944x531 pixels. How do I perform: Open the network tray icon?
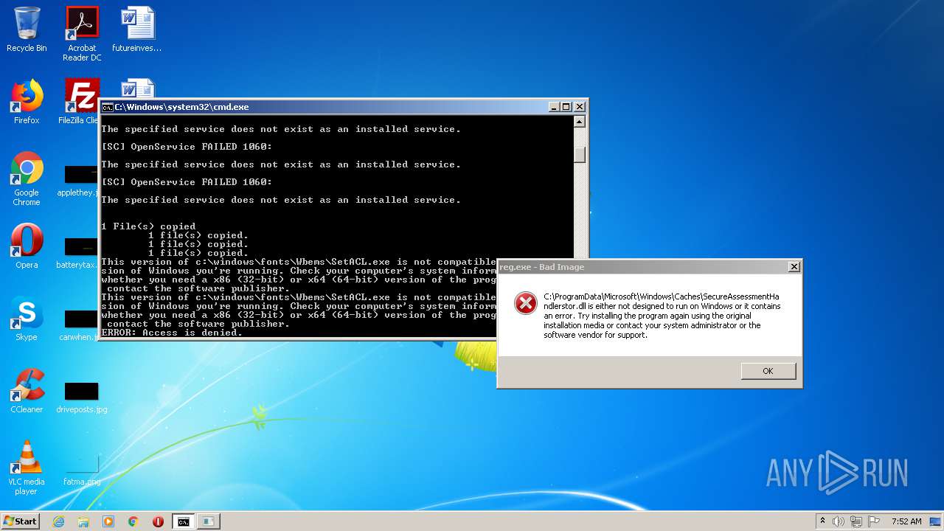(x=856, y=521)
